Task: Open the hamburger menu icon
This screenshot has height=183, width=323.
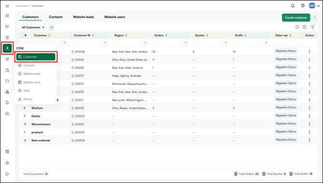Action: [7, 6]
